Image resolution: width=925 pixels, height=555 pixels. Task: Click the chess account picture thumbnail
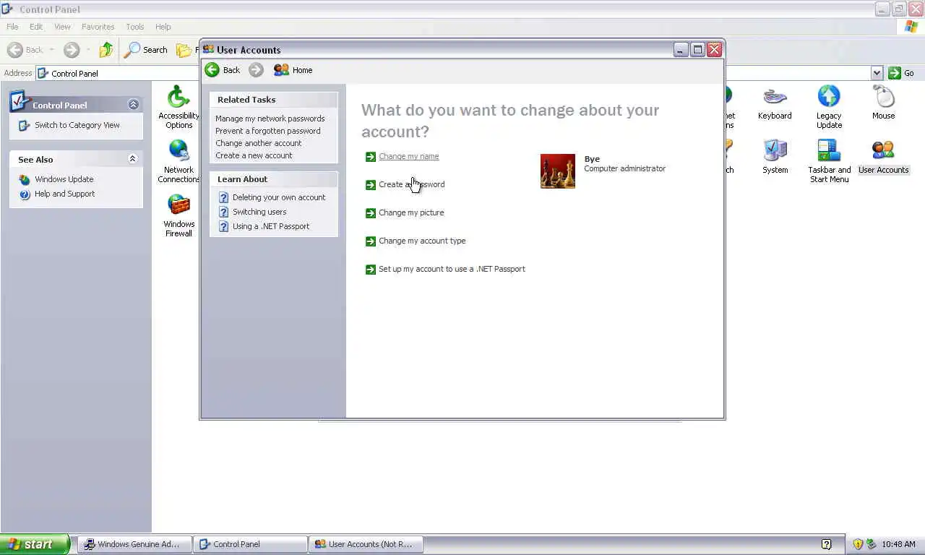pyautogui.click(x=558, y=171)
